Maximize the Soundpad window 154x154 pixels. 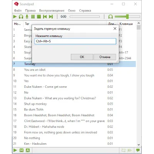pyautogui.click(x=123, y=4)
